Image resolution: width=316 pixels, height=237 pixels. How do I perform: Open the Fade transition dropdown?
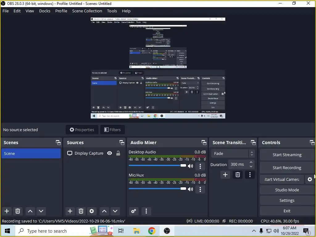point(233,154)
